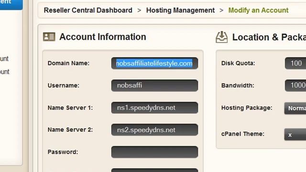Click the Disk Quota label
Image resolution: width=306 pixels, height=172 pixels.
[x=238, y=63]
